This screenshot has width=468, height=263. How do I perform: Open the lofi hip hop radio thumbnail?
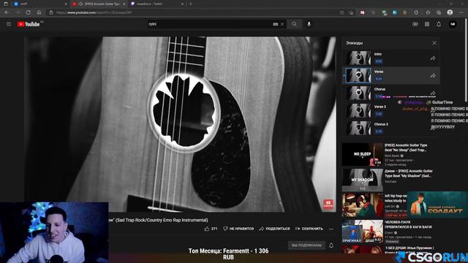363,205
